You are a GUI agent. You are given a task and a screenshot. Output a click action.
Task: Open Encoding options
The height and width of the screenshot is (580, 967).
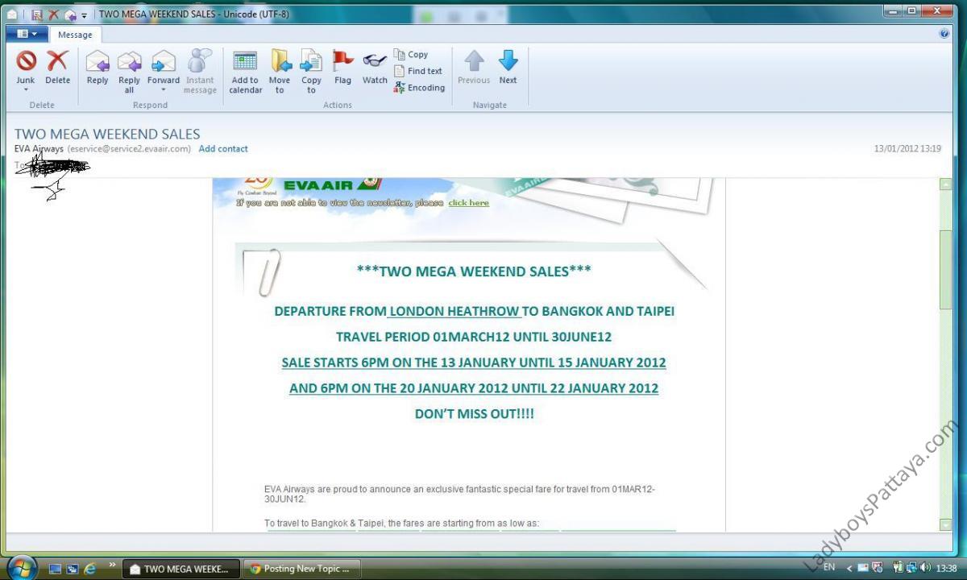click(419, 88)
